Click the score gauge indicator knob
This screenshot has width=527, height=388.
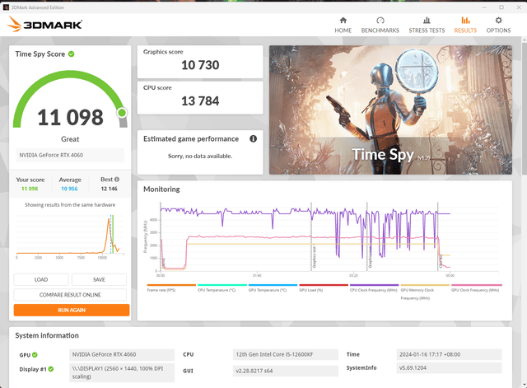click(x=122, y=113)
